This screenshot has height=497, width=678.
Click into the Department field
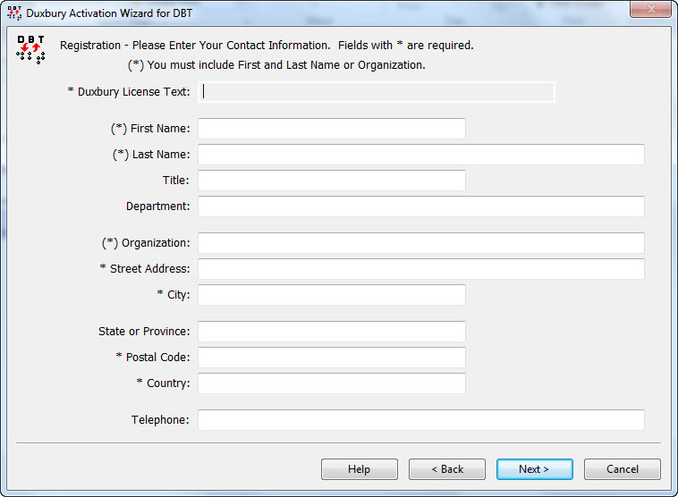[421, 206]
